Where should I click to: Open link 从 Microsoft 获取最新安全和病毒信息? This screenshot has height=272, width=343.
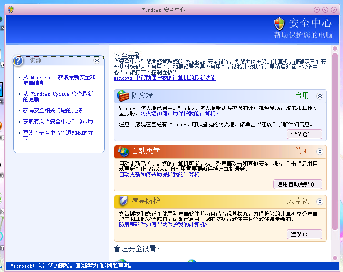point(59,80)
